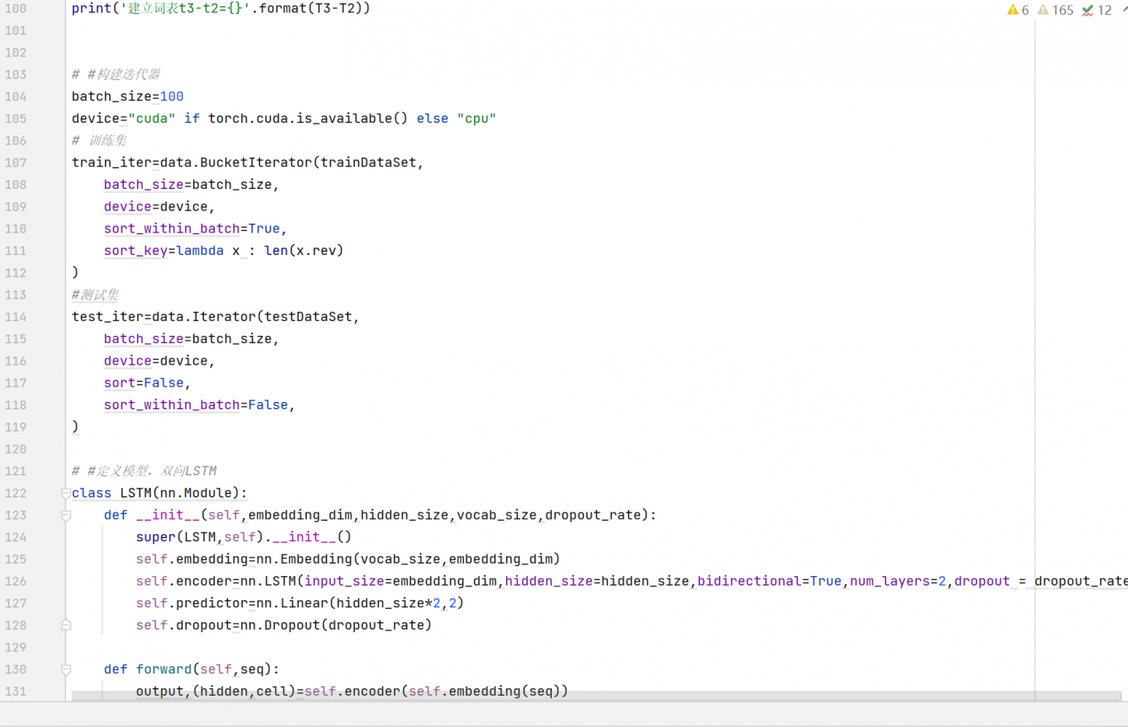This screenshot has width=1128, height=727.
Task: Click the value 100 in batch_size=100
Action: (172, 97)
